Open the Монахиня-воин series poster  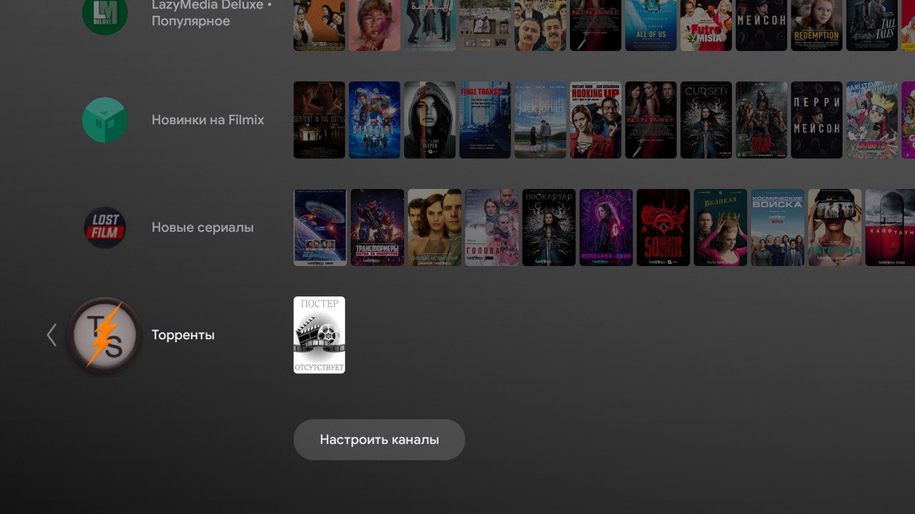606,228
